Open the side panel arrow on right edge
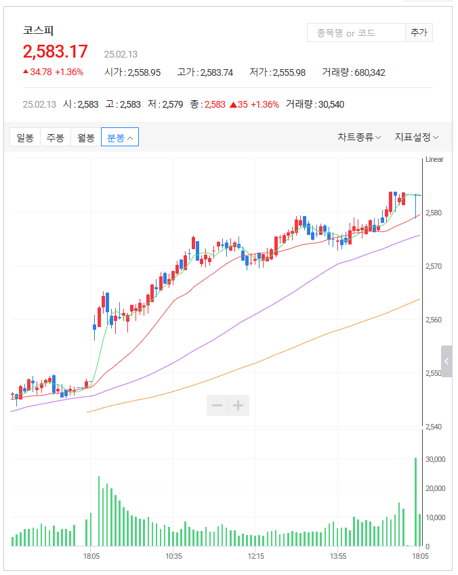The height and width of the screenshot is (575, 458). pyautogui.click(x=446, y=362)
